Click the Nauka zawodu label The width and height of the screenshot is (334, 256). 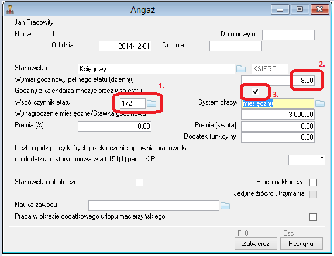tap(36, 205)
